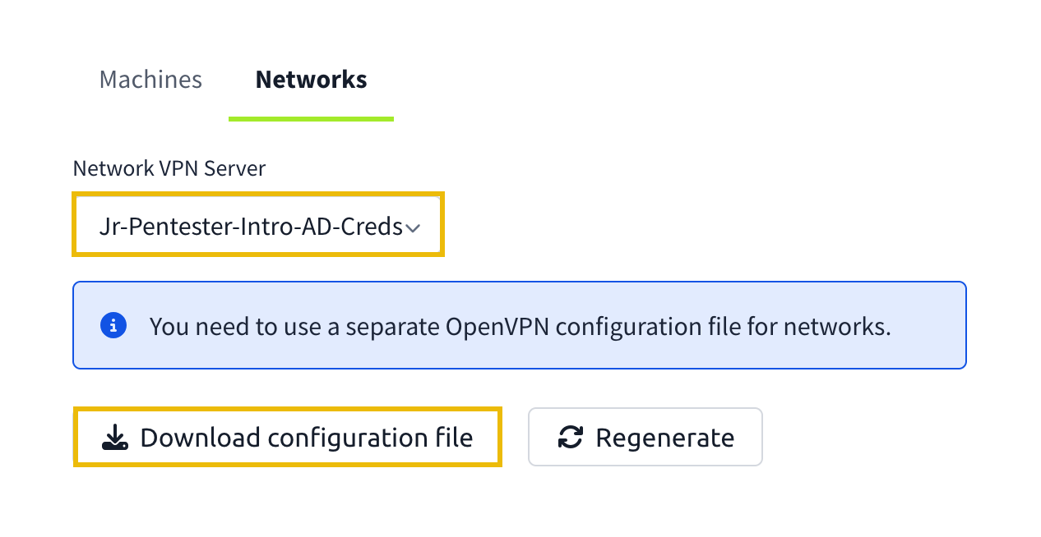Viewport: 1041px width, 537px height.
Task: Click the green underline beneath Networks
Action: tap(311, 118)
